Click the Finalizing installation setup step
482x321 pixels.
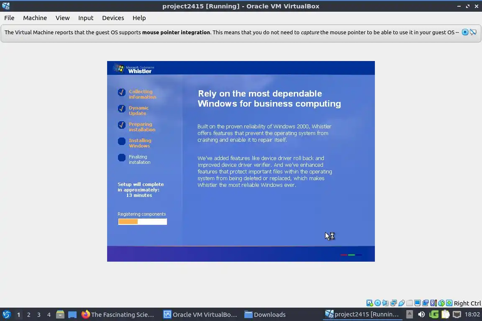point(134,159)
